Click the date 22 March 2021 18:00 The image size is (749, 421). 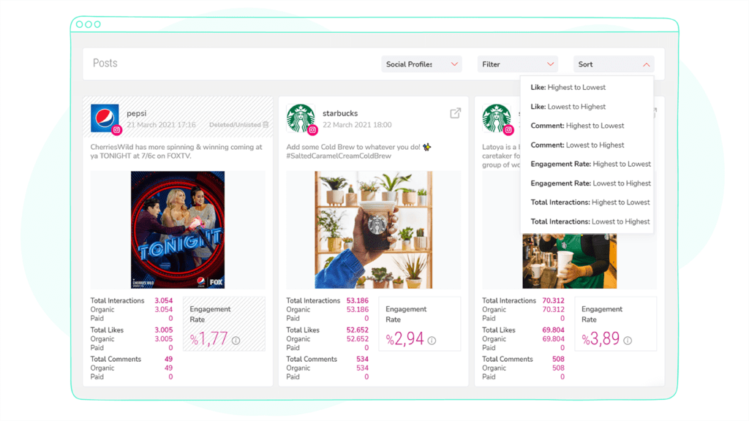pos(357,124)
